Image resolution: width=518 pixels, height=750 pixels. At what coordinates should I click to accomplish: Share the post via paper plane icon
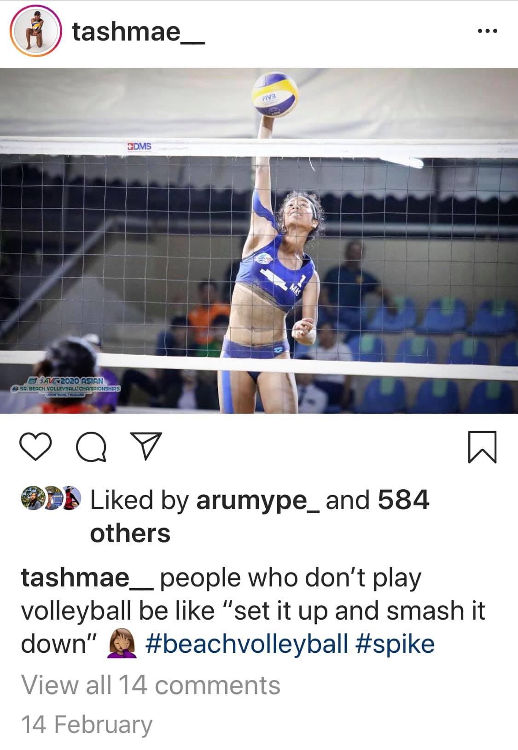point(146,446)
